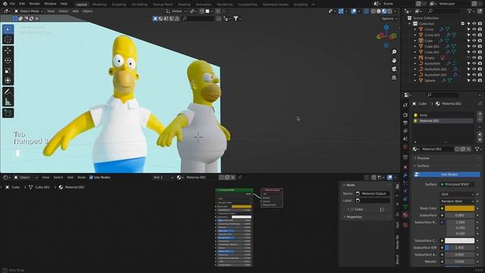Click the viewport pan hand icon
Image resolution: width=485 pixels, height=273 pixels.
394,61
